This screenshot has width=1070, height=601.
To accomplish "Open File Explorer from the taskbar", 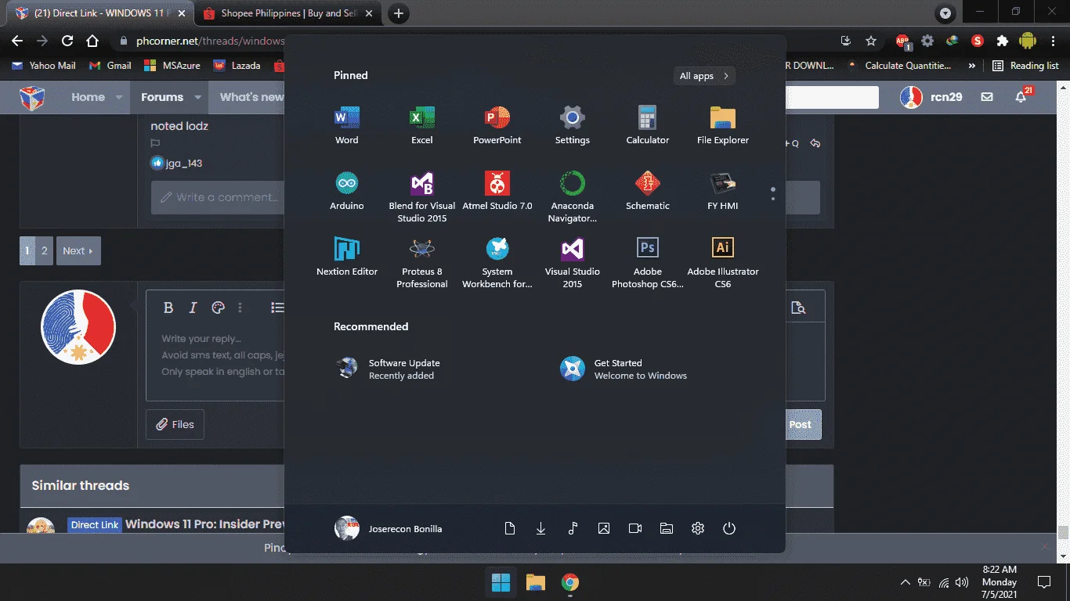I will pos(535,582).
